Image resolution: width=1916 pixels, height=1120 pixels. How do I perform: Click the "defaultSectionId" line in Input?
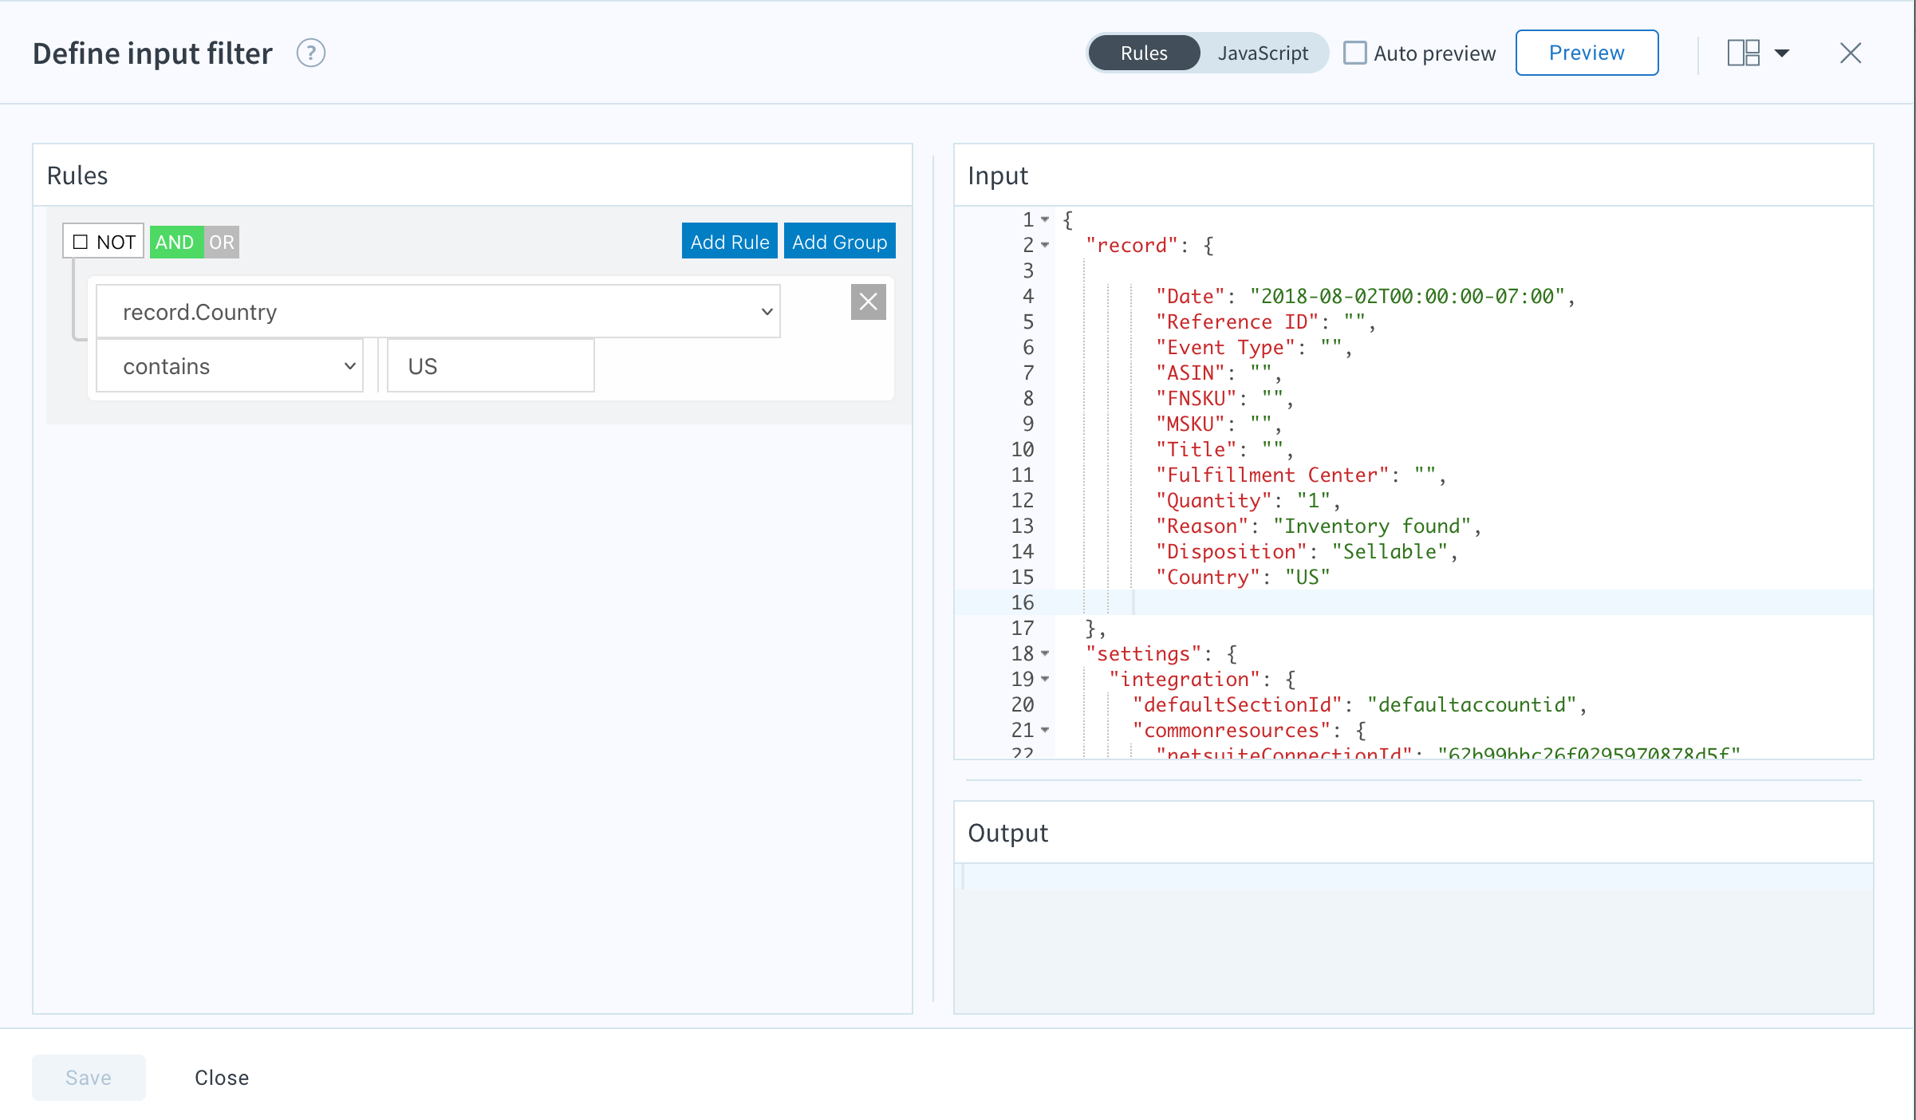(x=1359, y=704)
